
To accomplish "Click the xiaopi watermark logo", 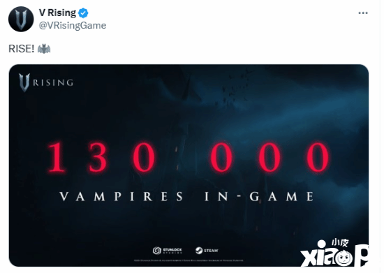I will point(334,253).
